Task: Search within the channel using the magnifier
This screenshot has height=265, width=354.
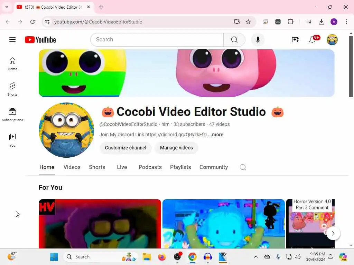Action: click(x=243, y=167)
